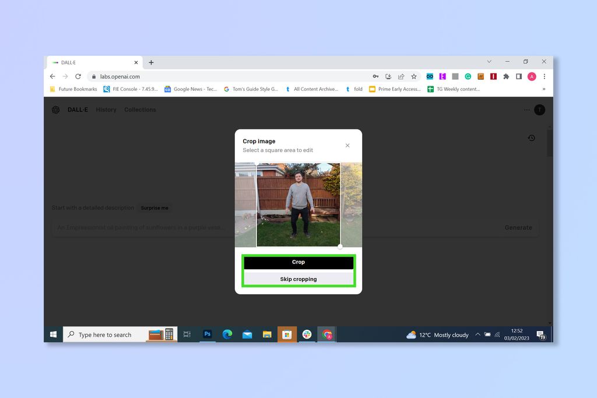Switch to the History tab
Screen dimensions: 597x398
point(106,110)
